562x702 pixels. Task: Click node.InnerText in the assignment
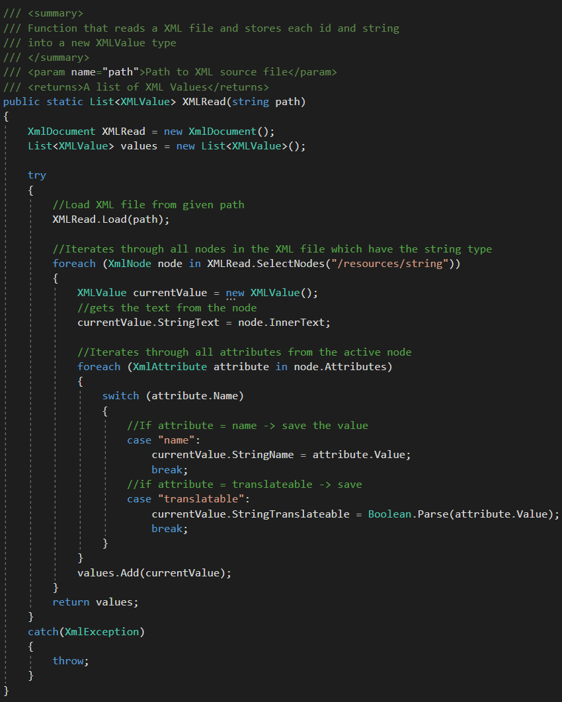click(x=284, y=323)
